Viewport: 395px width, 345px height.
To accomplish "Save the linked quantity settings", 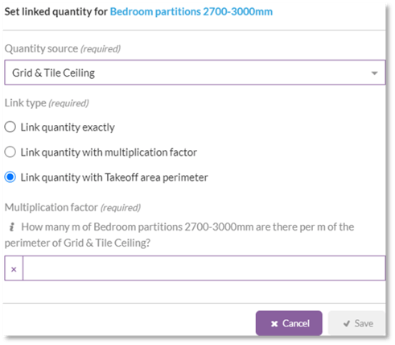I will coord(356,323).
